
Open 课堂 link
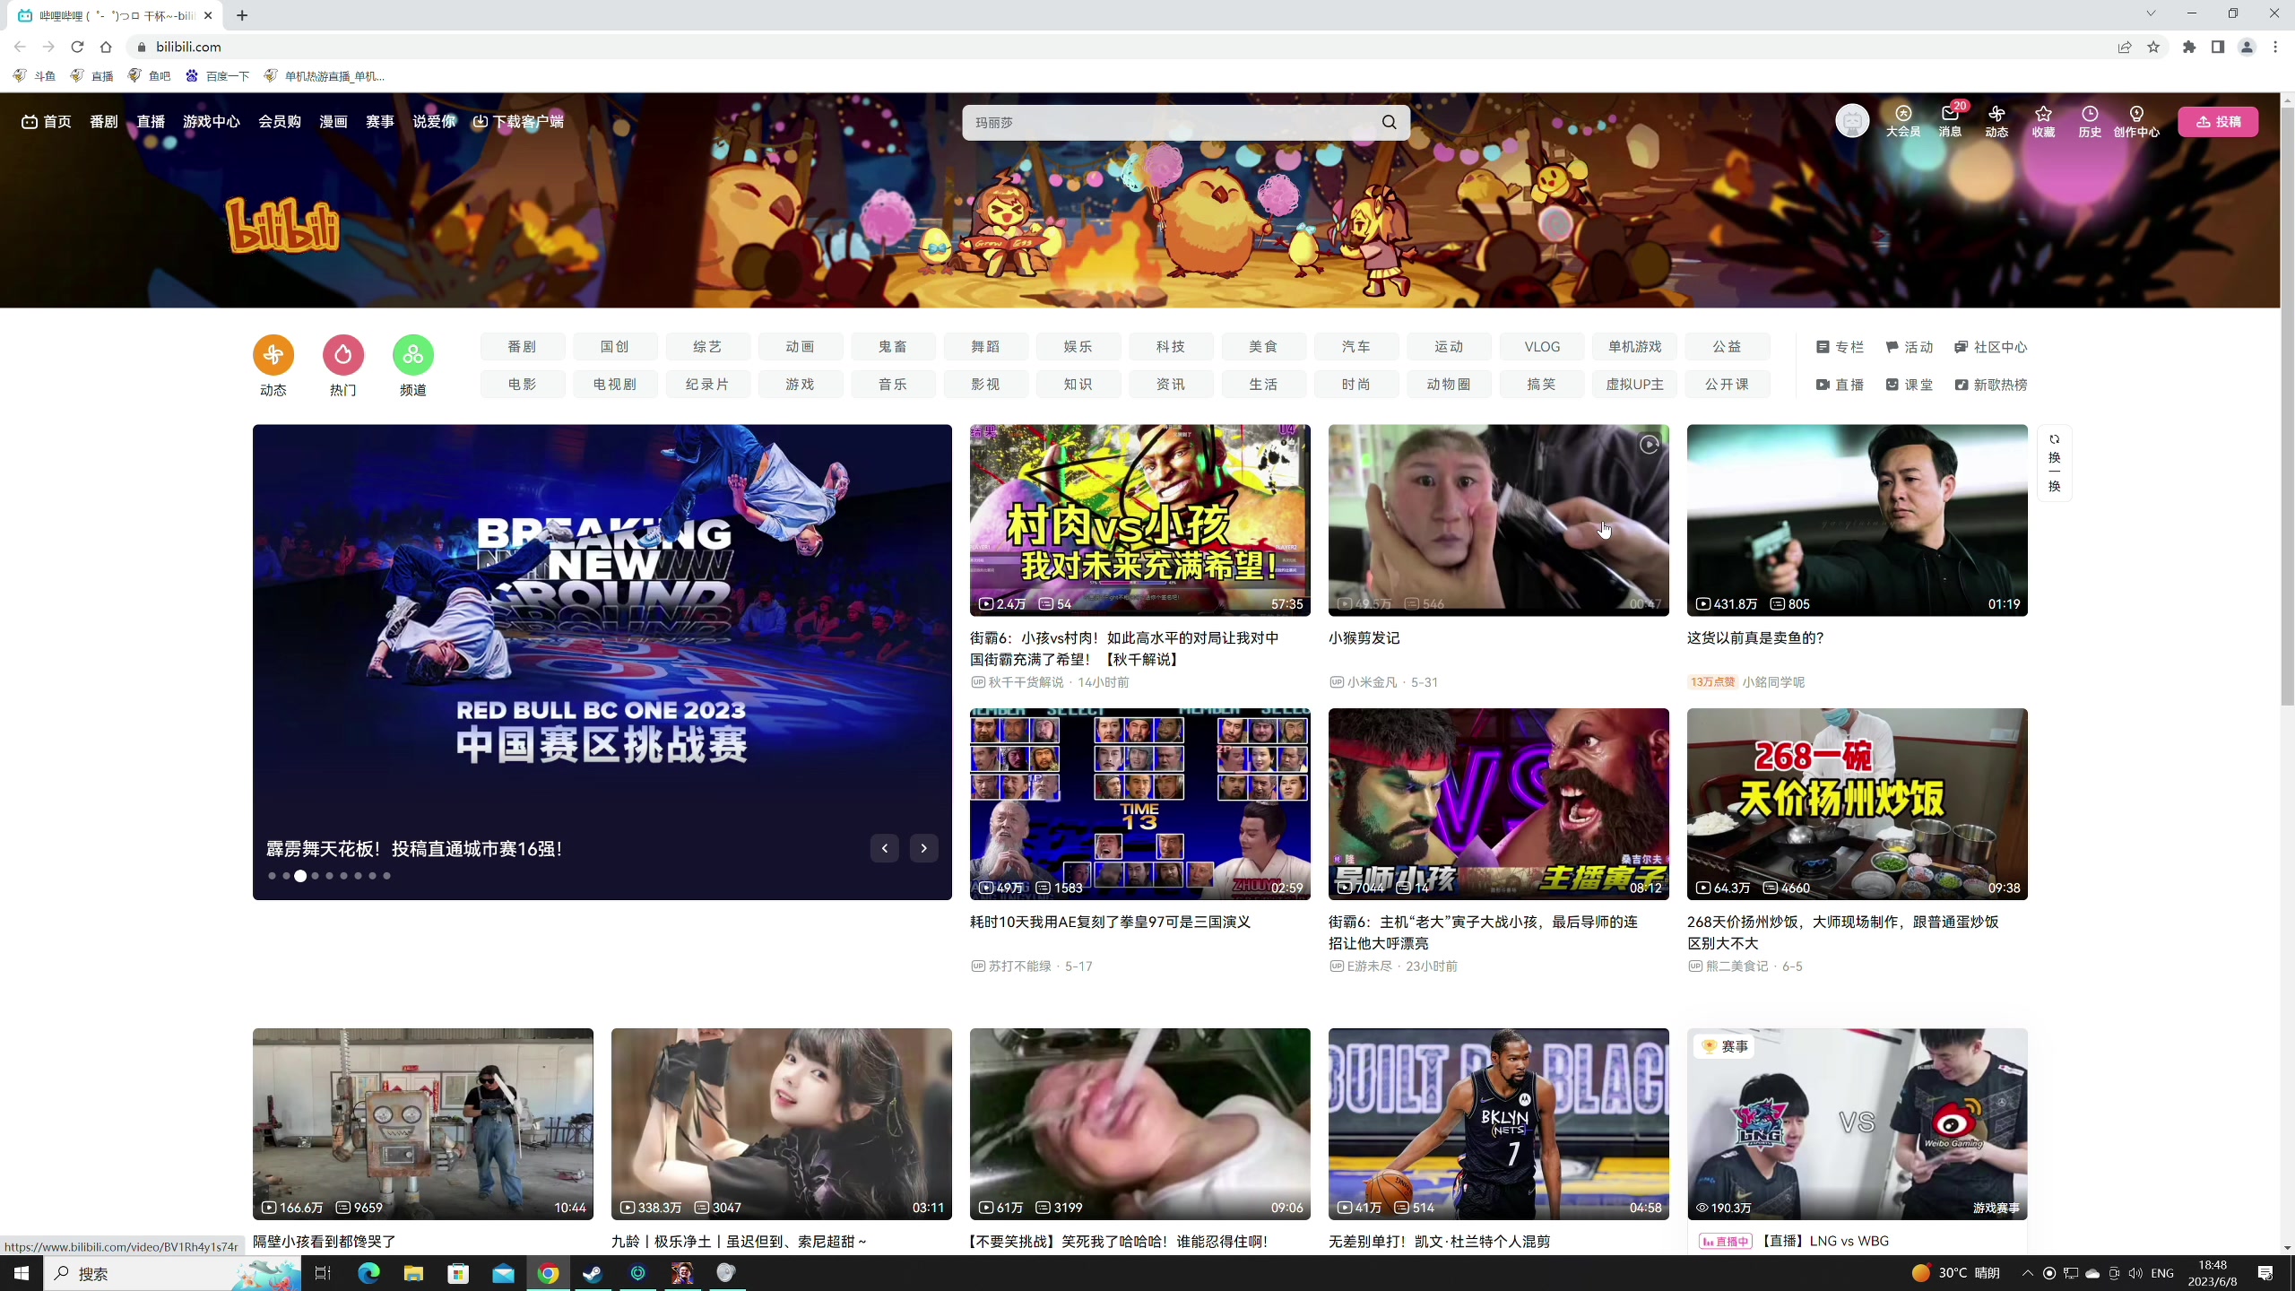tap(1910, 385)
